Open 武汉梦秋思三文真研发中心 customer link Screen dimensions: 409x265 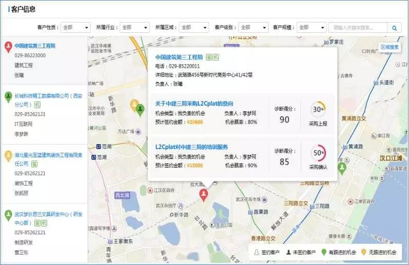click(x=48, y=218)
